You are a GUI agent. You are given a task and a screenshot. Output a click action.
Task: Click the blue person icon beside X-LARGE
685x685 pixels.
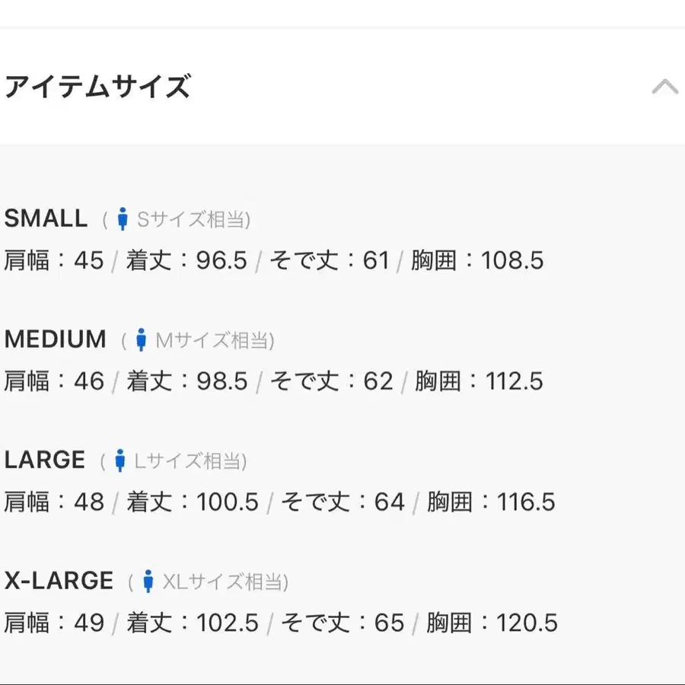pos(148,581)
